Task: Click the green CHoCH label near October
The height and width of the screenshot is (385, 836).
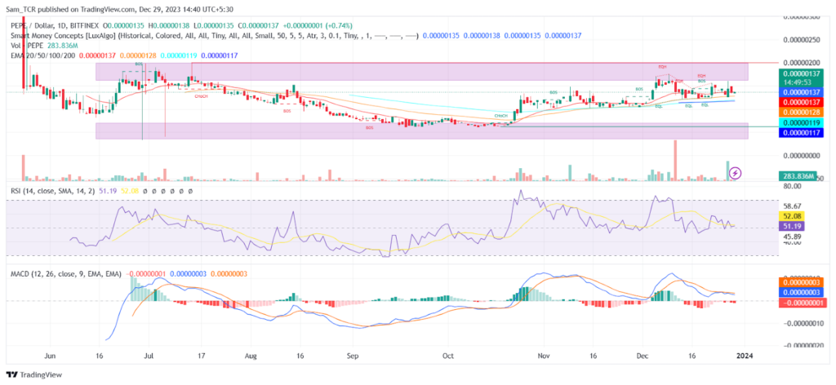Action: [x=500, y=116]
